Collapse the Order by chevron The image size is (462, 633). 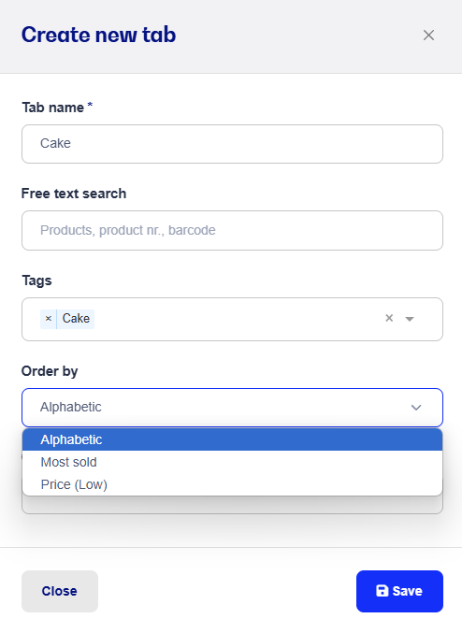416,408
